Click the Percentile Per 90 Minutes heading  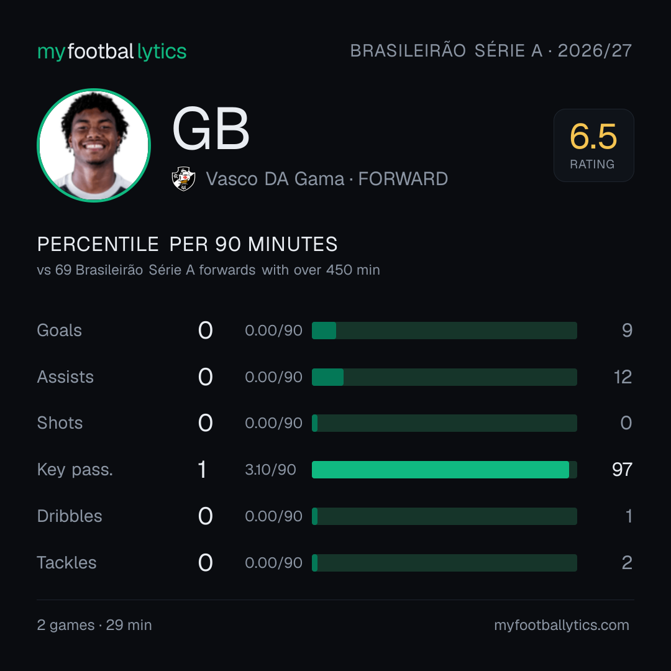188,244
